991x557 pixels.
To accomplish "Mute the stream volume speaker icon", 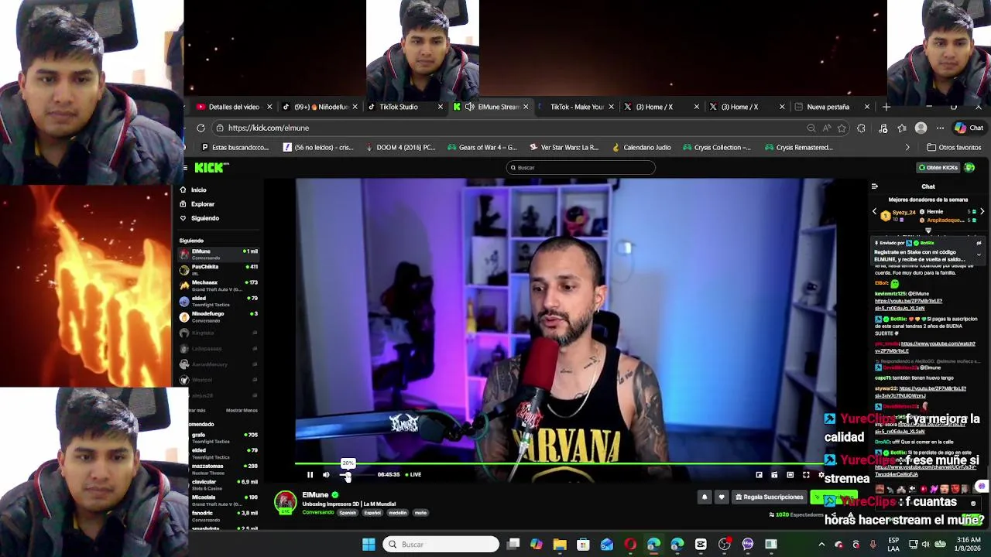I will tap(326, 475).
